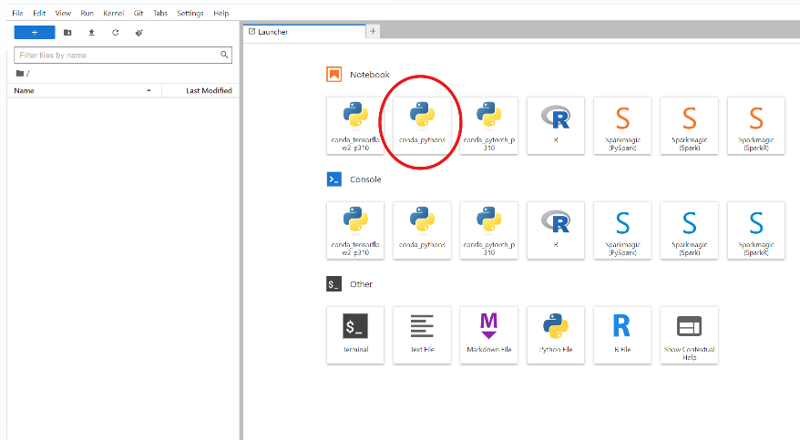Image resolution: width=800 pixels, height=440 pixels.
Task: Open conda_tensorflow2_p310 console
Action: (x=355, y=230)
